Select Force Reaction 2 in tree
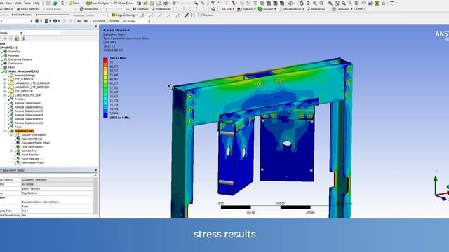Screen dimensions: 449x252 pyautogui.click(x=32, y=159)
